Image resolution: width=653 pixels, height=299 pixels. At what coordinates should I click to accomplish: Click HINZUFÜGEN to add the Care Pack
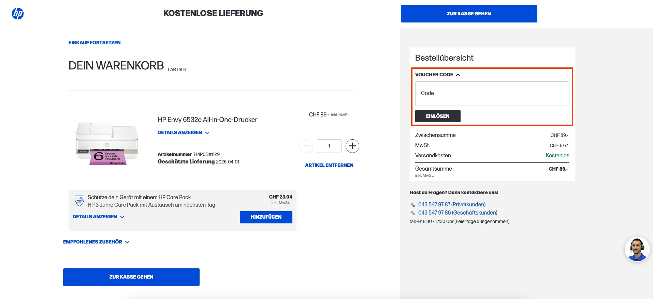click(266, 217)
